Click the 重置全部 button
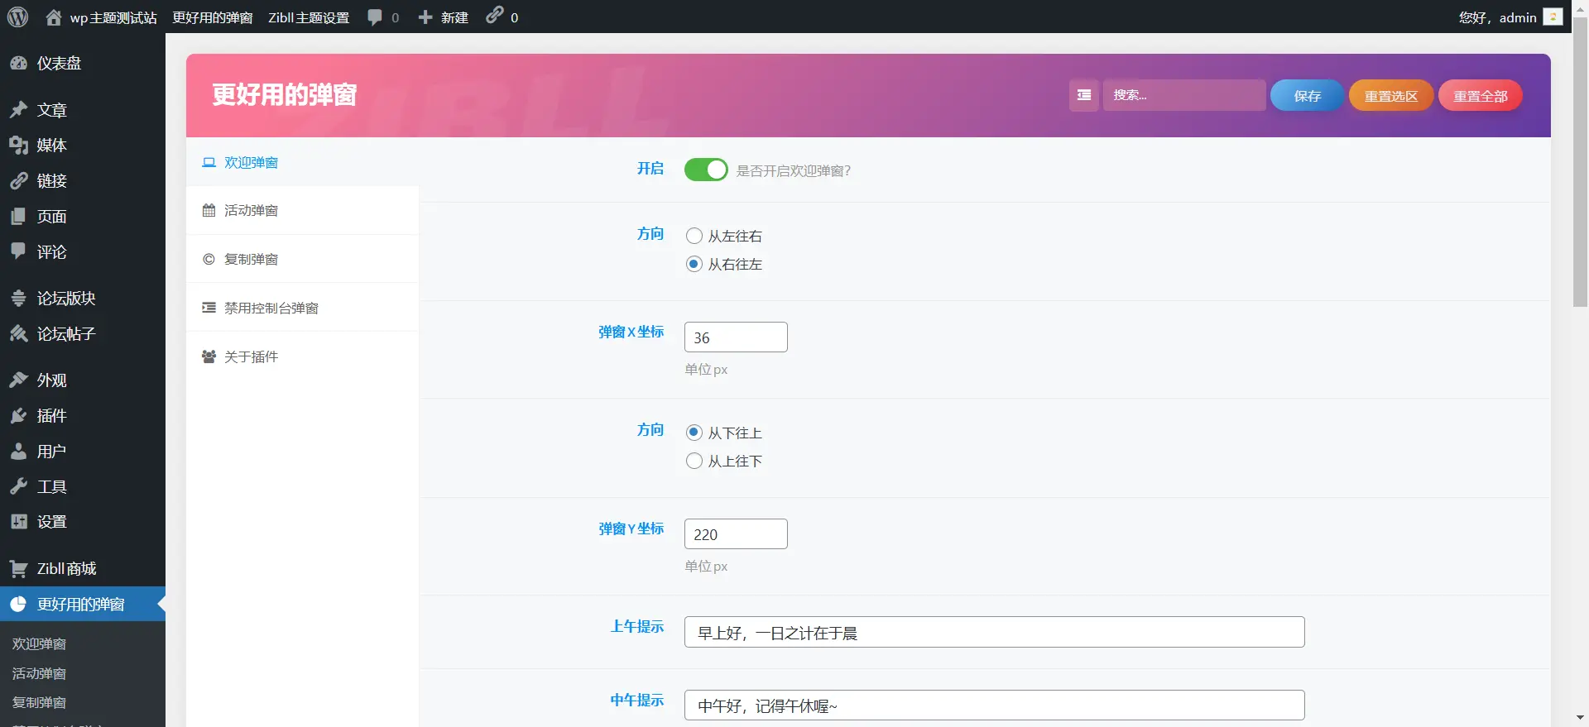1589x727 pixels. tap(1481, 95)
